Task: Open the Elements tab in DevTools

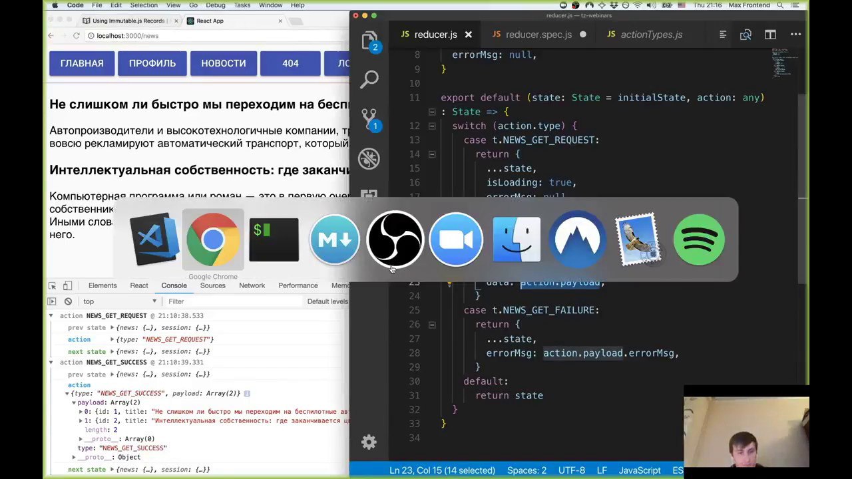Action: [103, 285]
